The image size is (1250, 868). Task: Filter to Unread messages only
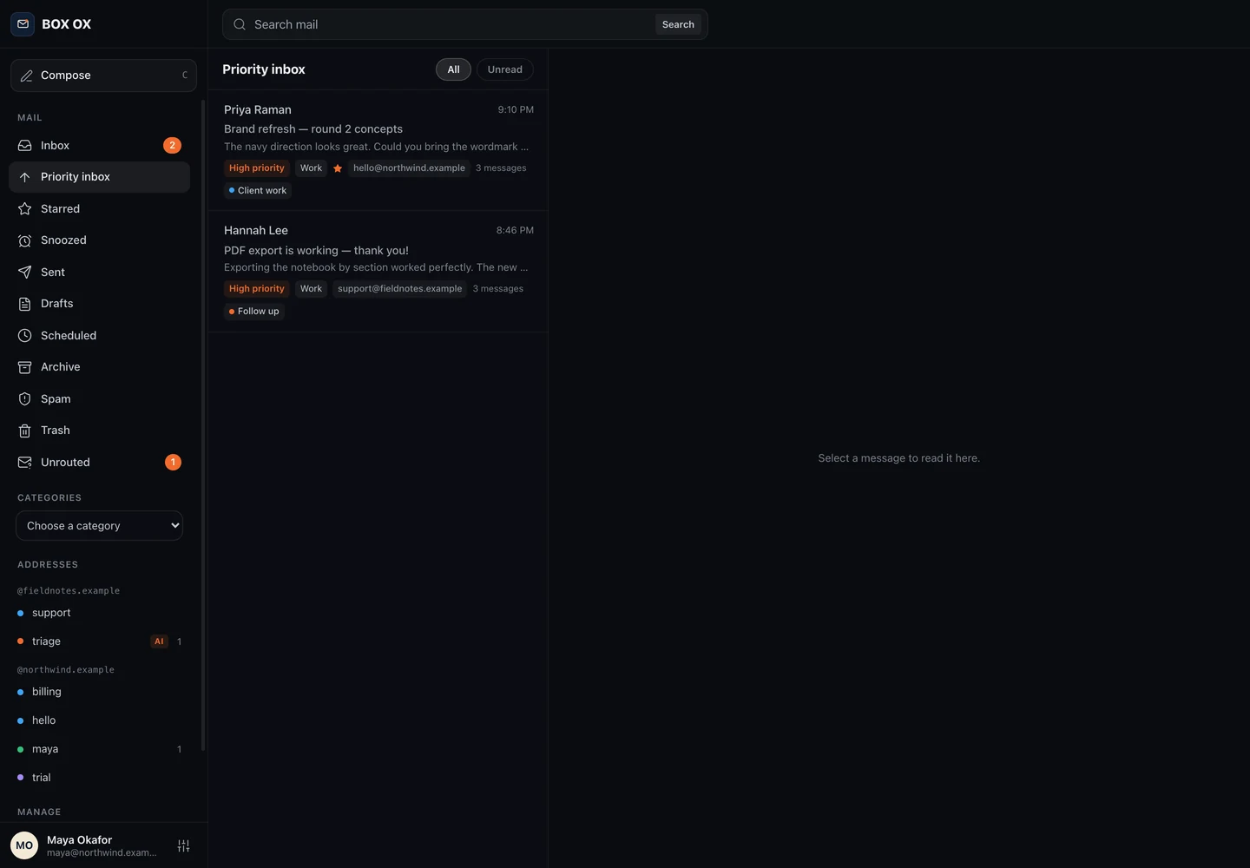[505, 69]
